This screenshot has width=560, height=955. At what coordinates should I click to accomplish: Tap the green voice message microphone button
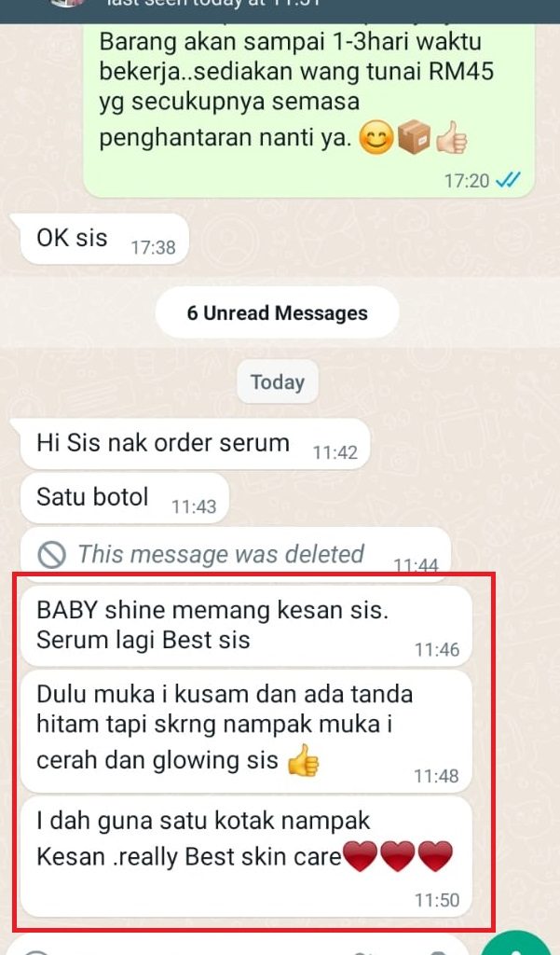(x=520, y=946)
